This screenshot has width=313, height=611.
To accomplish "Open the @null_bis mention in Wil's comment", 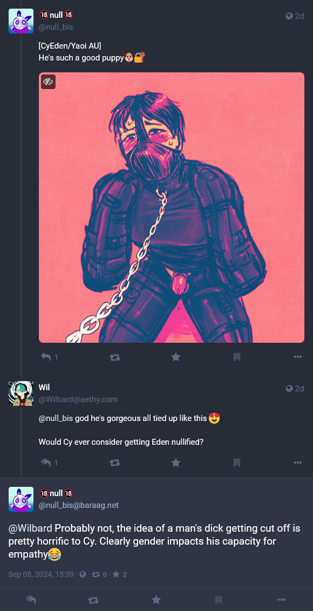I will tap(56, 419).
